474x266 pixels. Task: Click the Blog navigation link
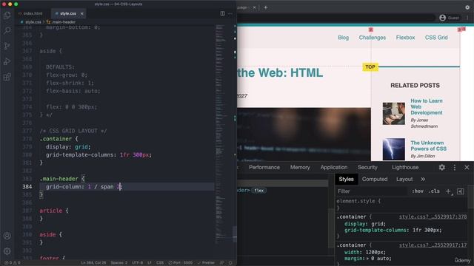click(x=343, y=38)
